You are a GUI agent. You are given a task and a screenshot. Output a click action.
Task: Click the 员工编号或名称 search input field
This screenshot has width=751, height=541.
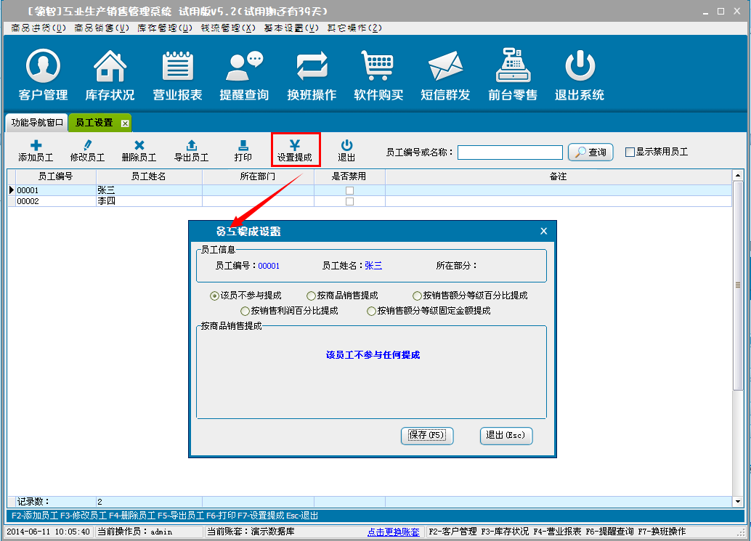pos(510,152)
